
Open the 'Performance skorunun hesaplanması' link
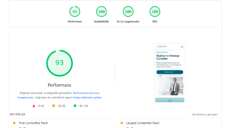tap(86, 93)
